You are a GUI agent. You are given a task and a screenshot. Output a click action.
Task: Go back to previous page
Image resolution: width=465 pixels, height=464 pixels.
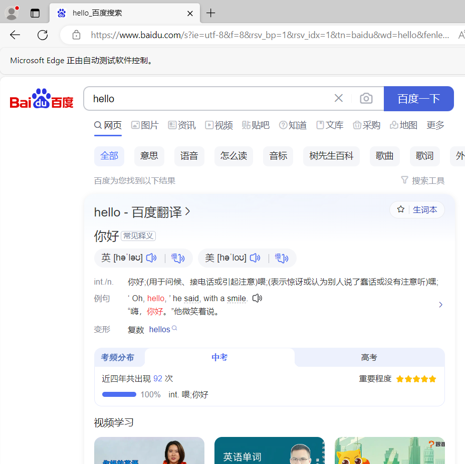(15, 35)
